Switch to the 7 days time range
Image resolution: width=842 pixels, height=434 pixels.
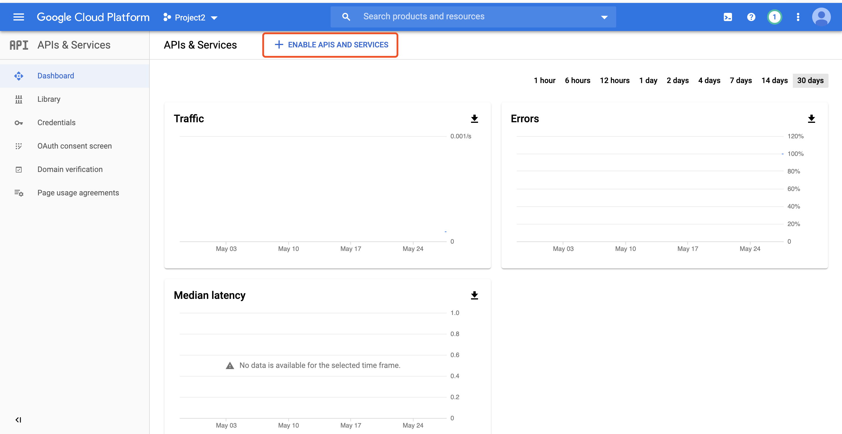740,80
